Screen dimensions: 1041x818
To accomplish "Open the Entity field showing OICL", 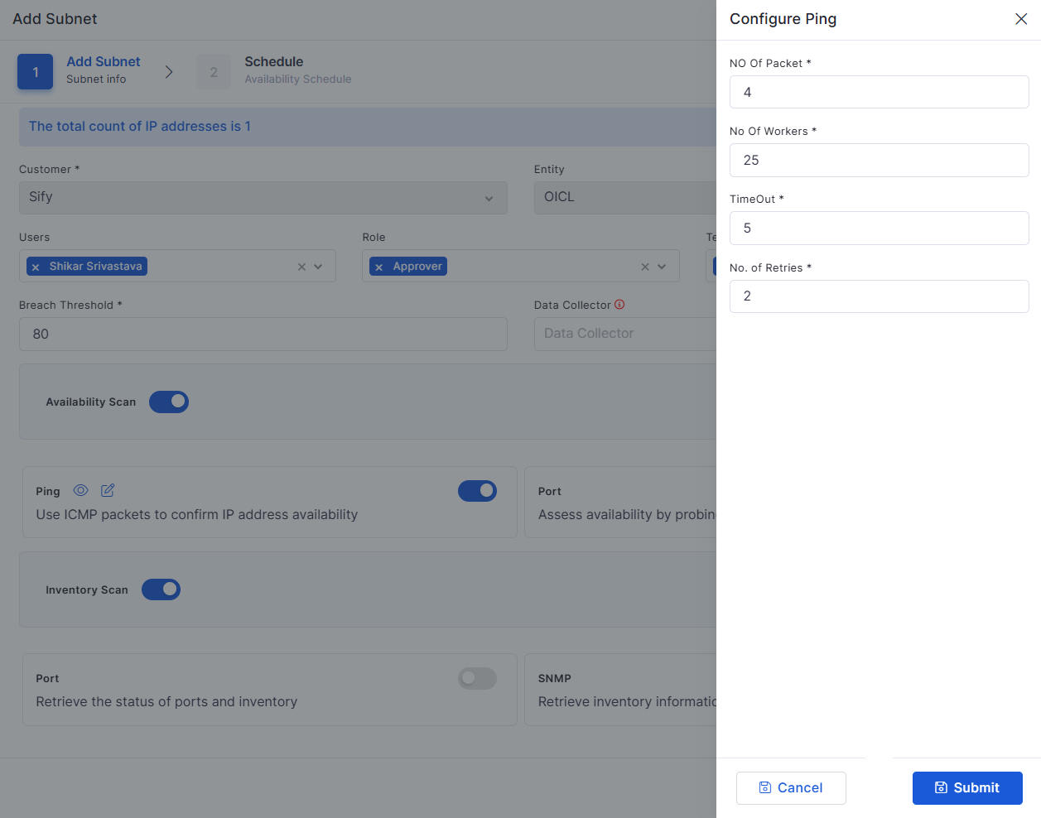I will (625, 198).
